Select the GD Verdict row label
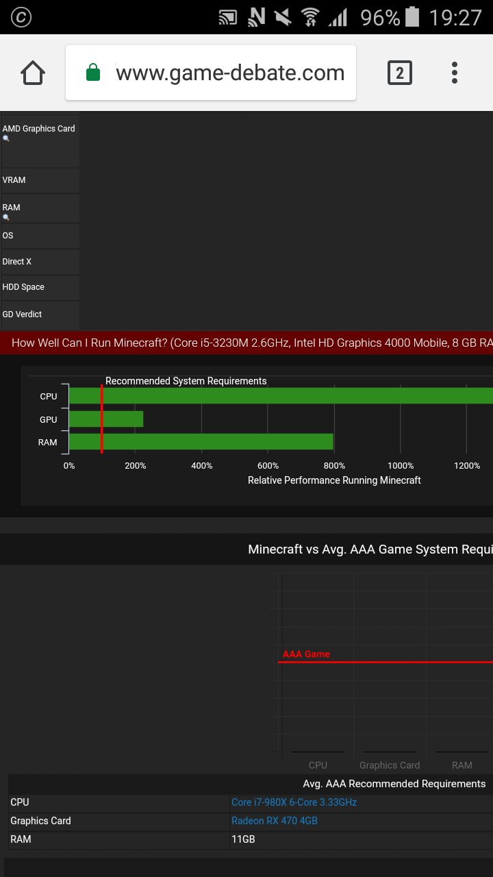This screenshot has width=493, height=877. pos(22,314)
